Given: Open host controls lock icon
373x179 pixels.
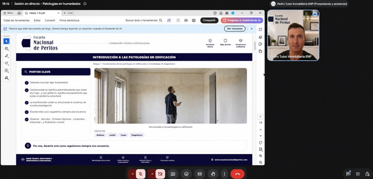Looking at the screenshot, I should pos(367,174).
